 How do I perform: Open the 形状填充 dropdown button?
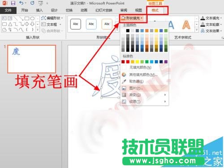[x=132, y=18]
